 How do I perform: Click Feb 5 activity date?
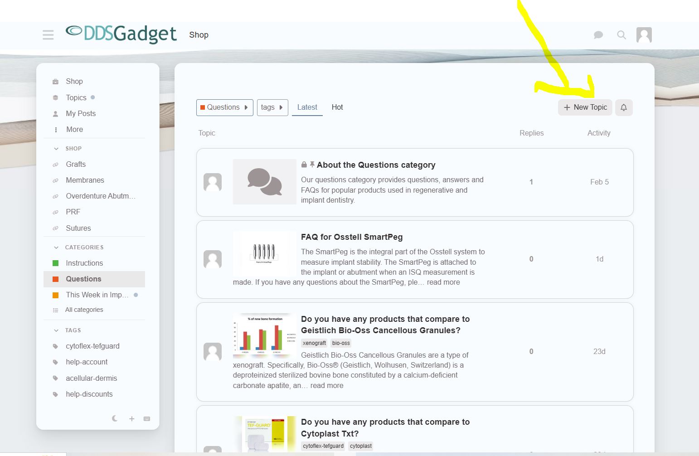click(599, 182)
